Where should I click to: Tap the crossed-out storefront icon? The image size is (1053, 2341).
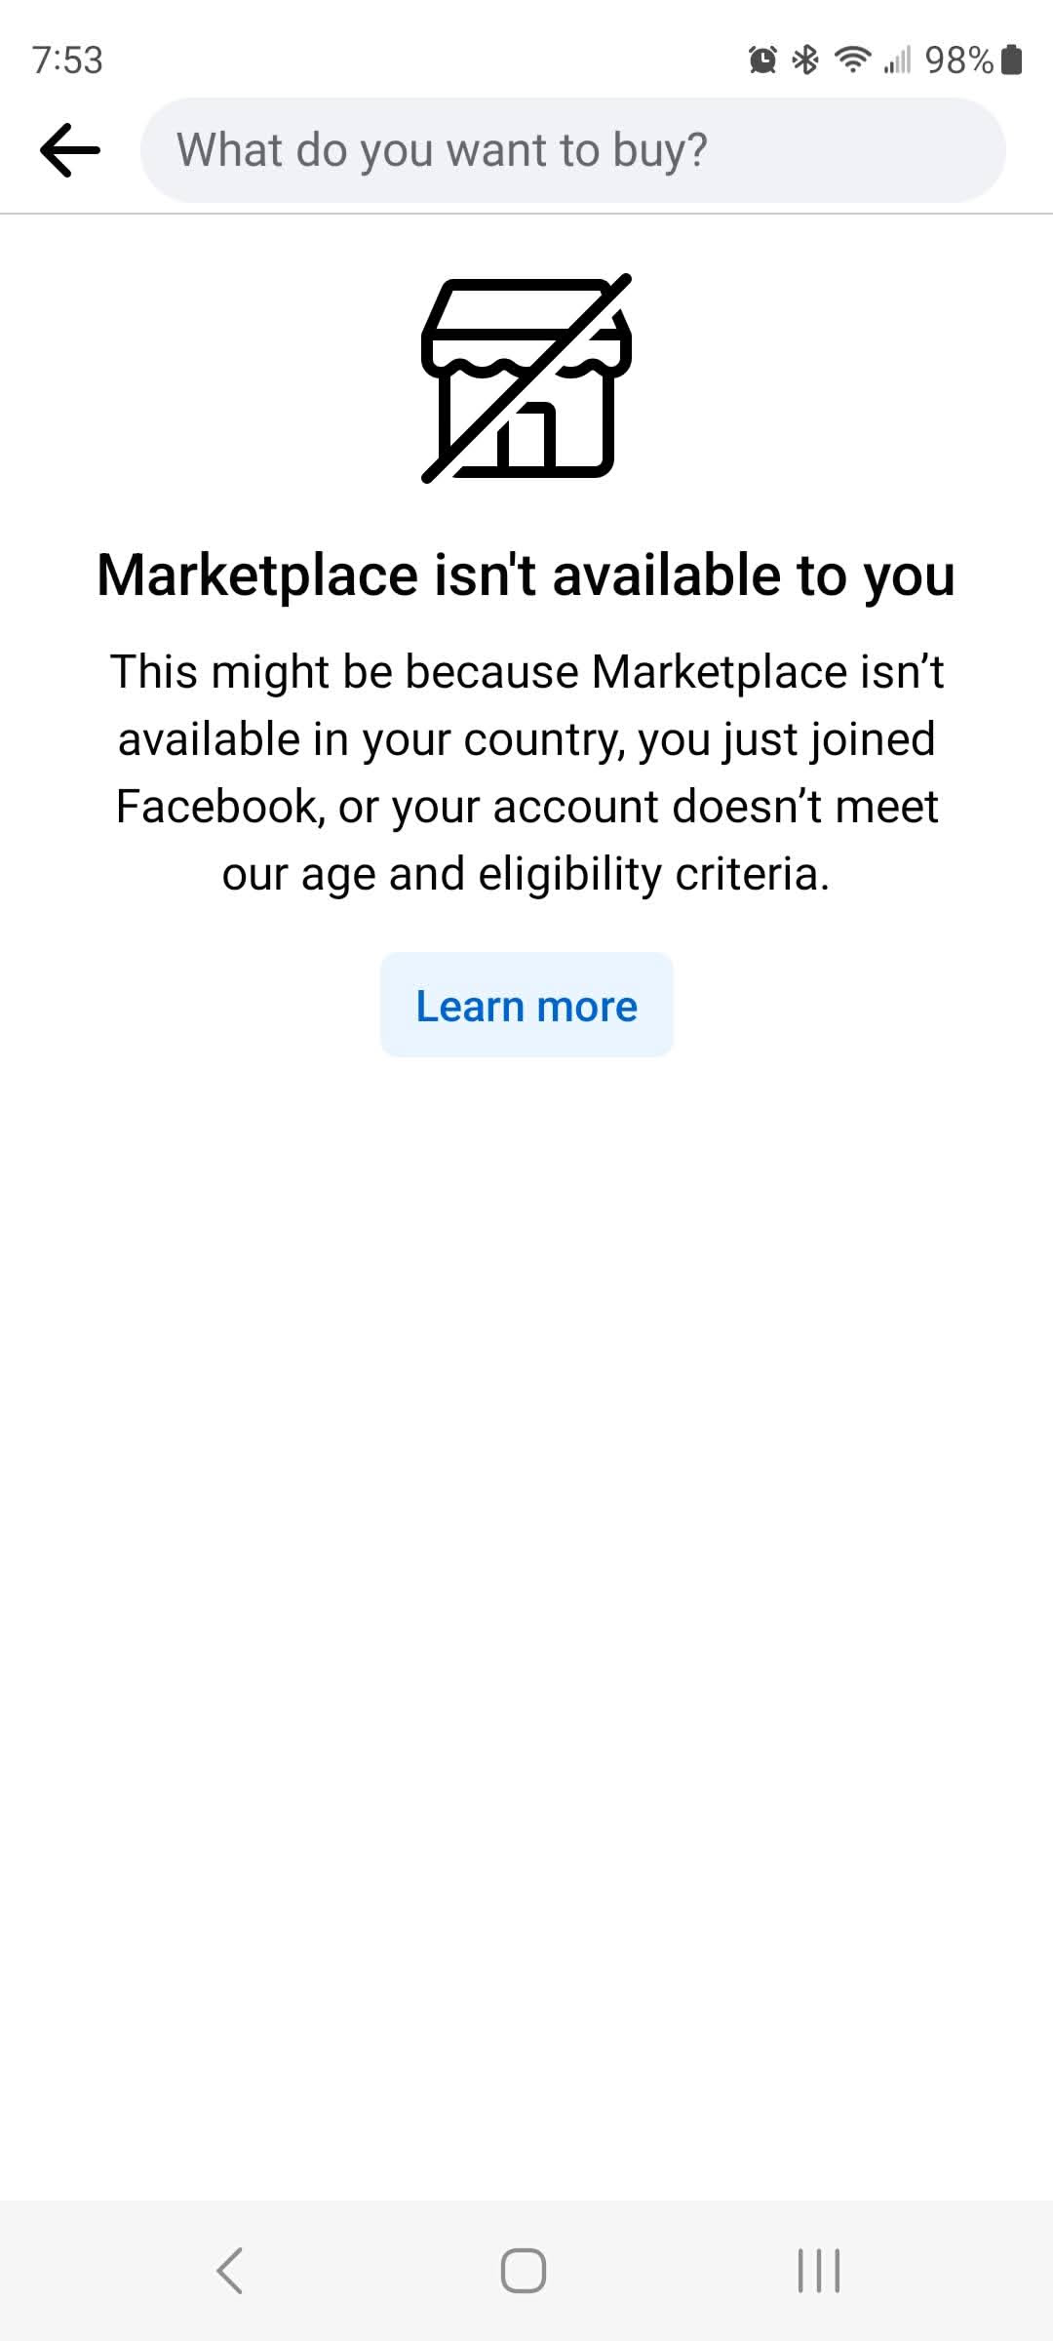pos(526,378)
